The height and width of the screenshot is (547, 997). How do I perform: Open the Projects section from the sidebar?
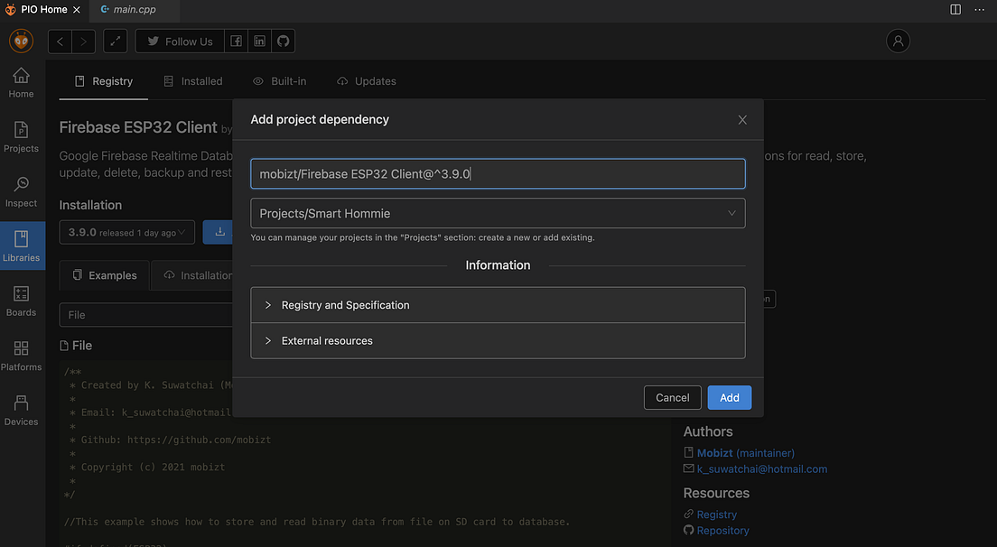point(21,134)
